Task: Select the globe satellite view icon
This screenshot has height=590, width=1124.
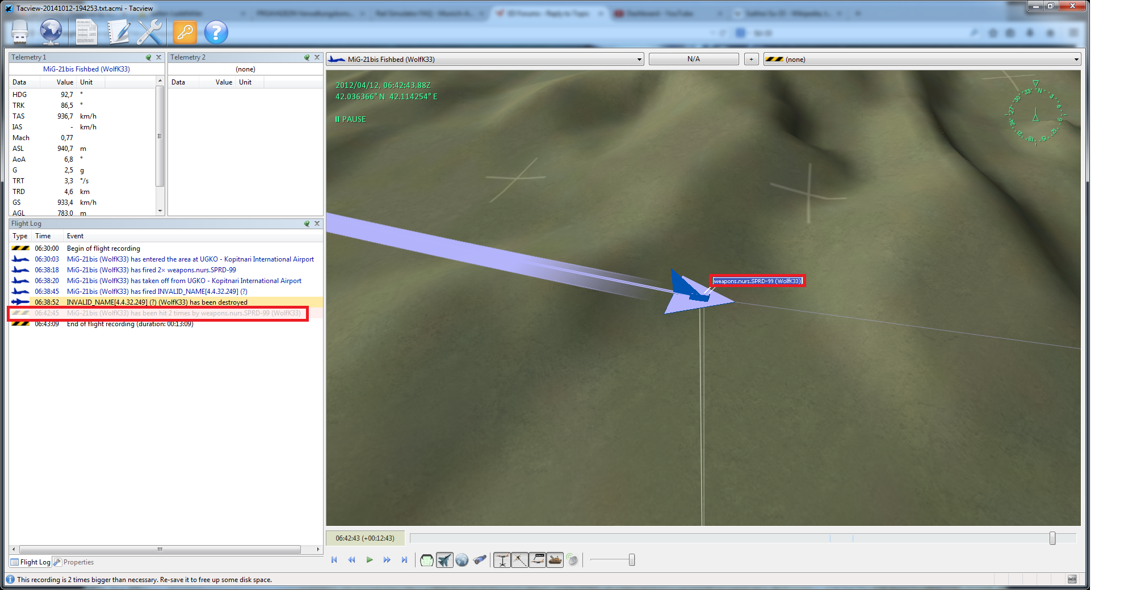Action: [462, 560]
